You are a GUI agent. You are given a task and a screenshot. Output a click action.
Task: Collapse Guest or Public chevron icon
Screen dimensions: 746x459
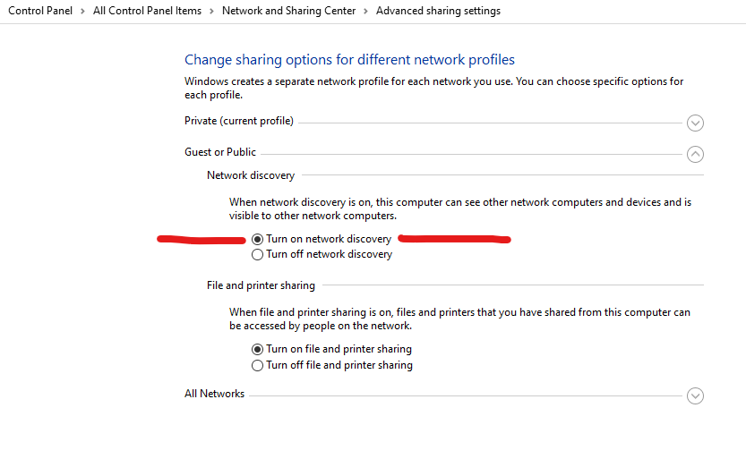[x=695, y=154]
